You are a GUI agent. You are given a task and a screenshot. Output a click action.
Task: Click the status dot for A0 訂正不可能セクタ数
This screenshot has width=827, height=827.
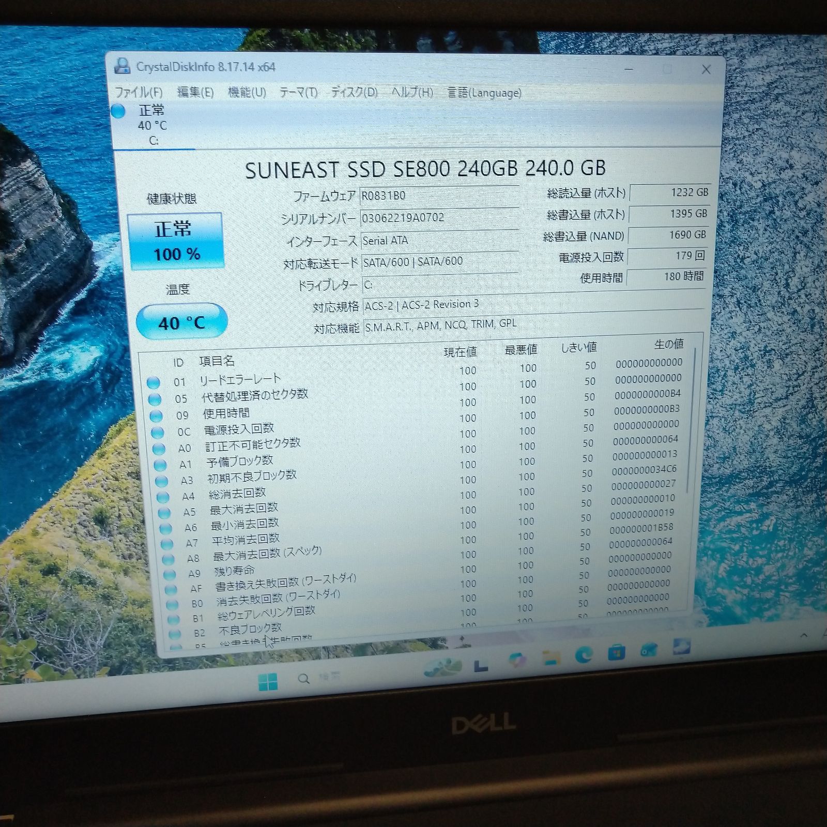click(159, 449)
